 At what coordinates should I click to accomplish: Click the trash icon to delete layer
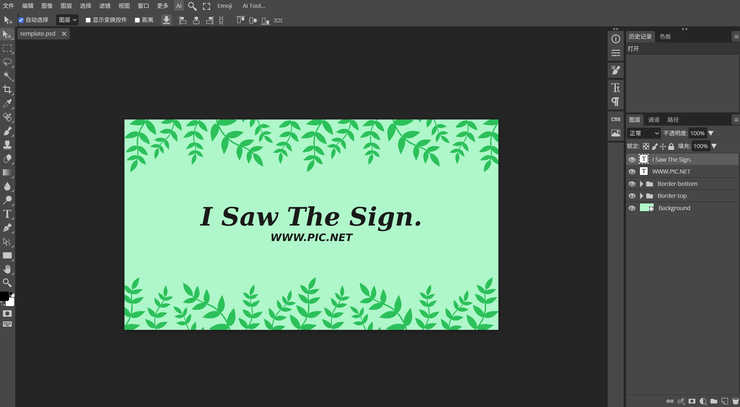[735, 401]
